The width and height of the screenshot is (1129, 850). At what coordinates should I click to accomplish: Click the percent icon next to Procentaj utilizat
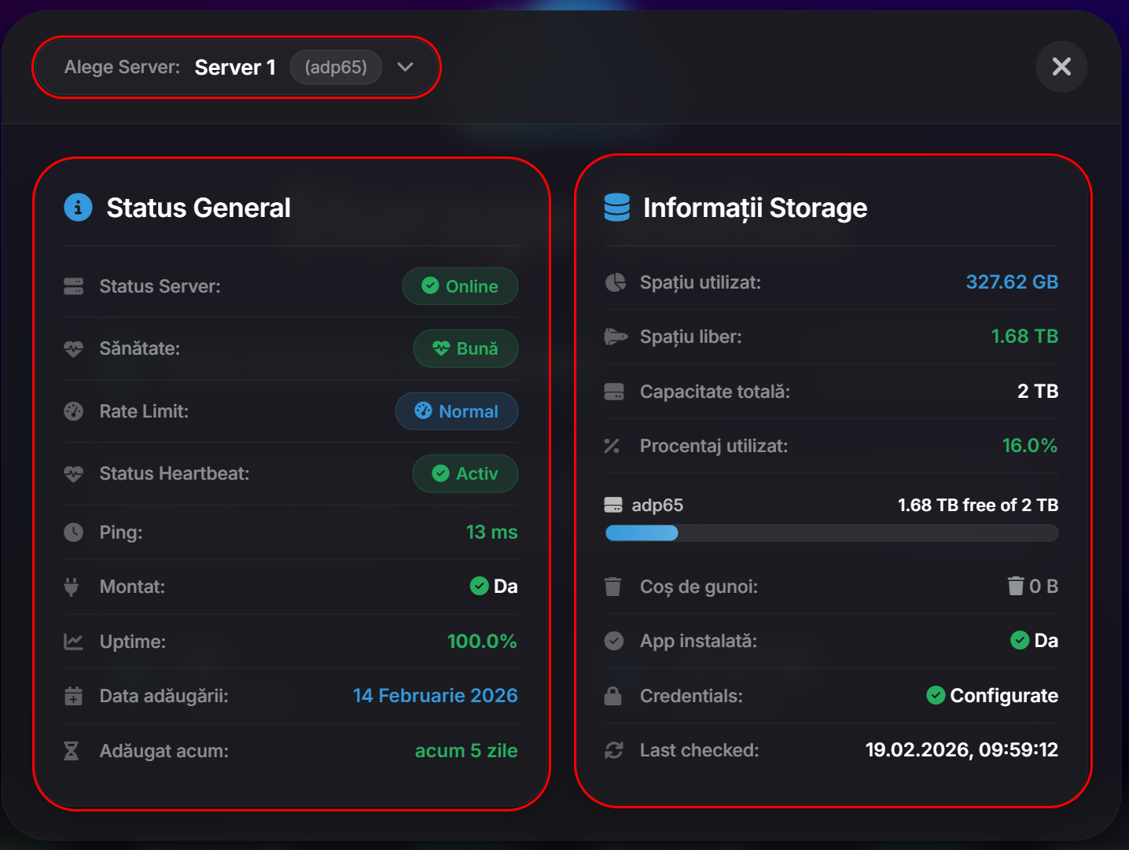pyautogui.click(x=612, y=446)
